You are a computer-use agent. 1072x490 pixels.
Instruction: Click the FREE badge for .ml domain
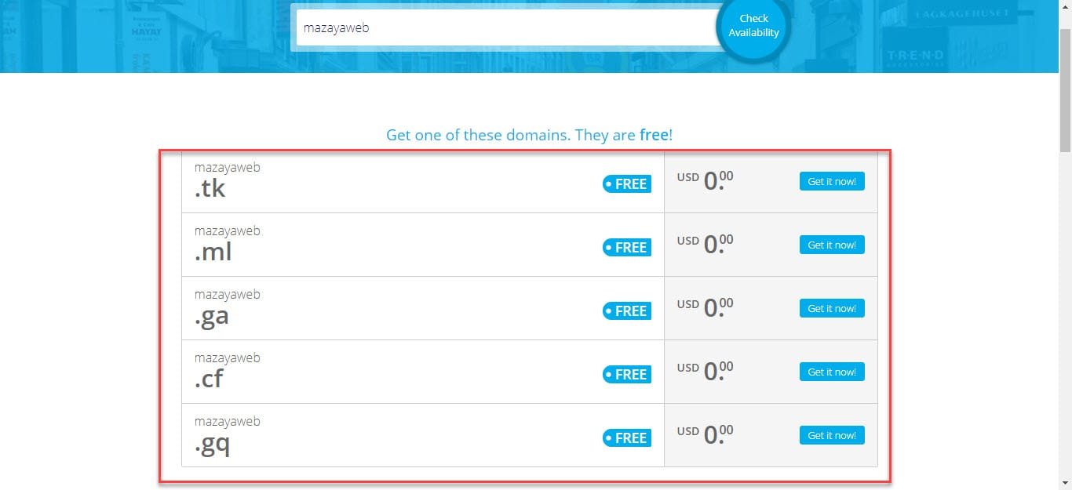coord(626,248)
